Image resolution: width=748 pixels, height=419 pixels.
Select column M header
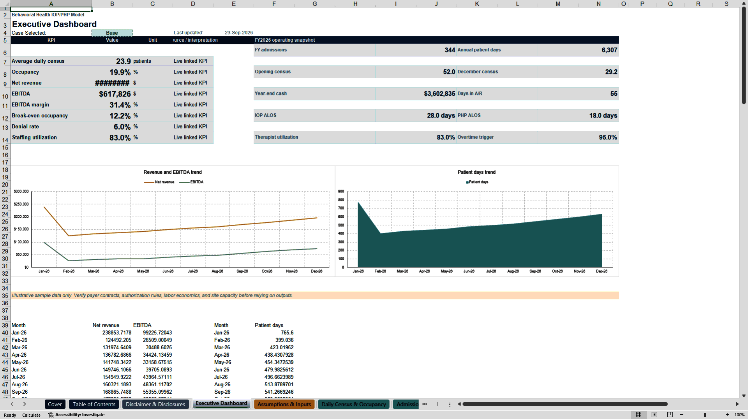(x=558, y=4)
